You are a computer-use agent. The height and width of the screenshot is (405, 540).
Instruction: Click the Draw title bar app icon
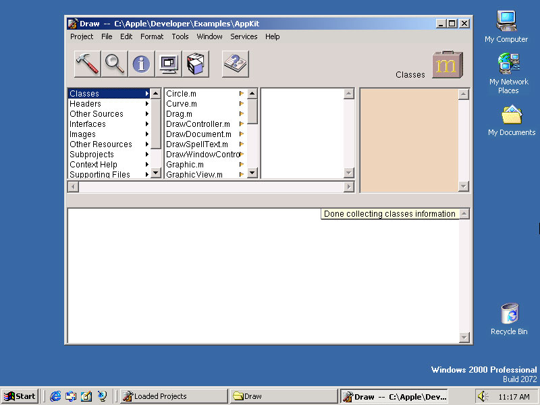click(72, 24)
